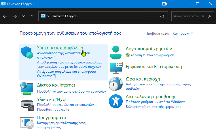Click Πίνακας Ελέγχου breadcrumb in address bar
The height and width of the screenshot is (137, 216).
coord(65,16)
